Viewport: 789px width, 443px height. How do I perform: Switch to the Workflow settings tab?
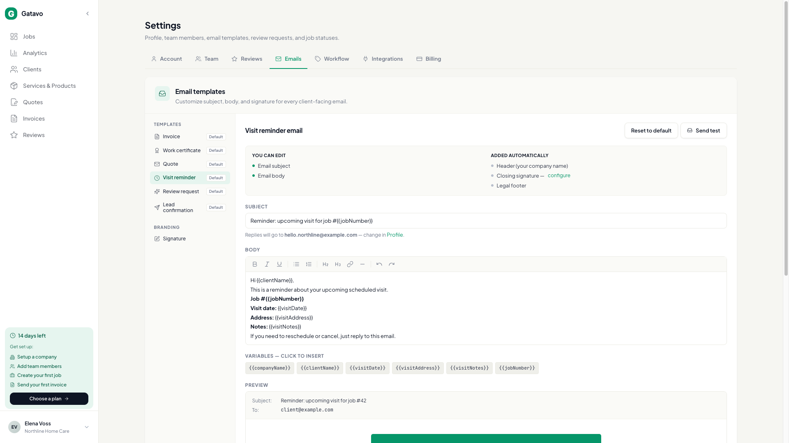[x=332, y=59]
